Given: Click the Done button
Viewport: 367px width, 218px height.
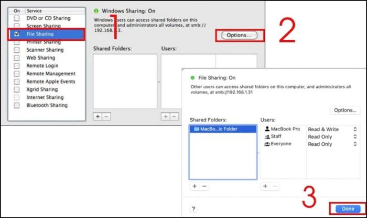Looking at the screenshot, I should coord(348,209).
